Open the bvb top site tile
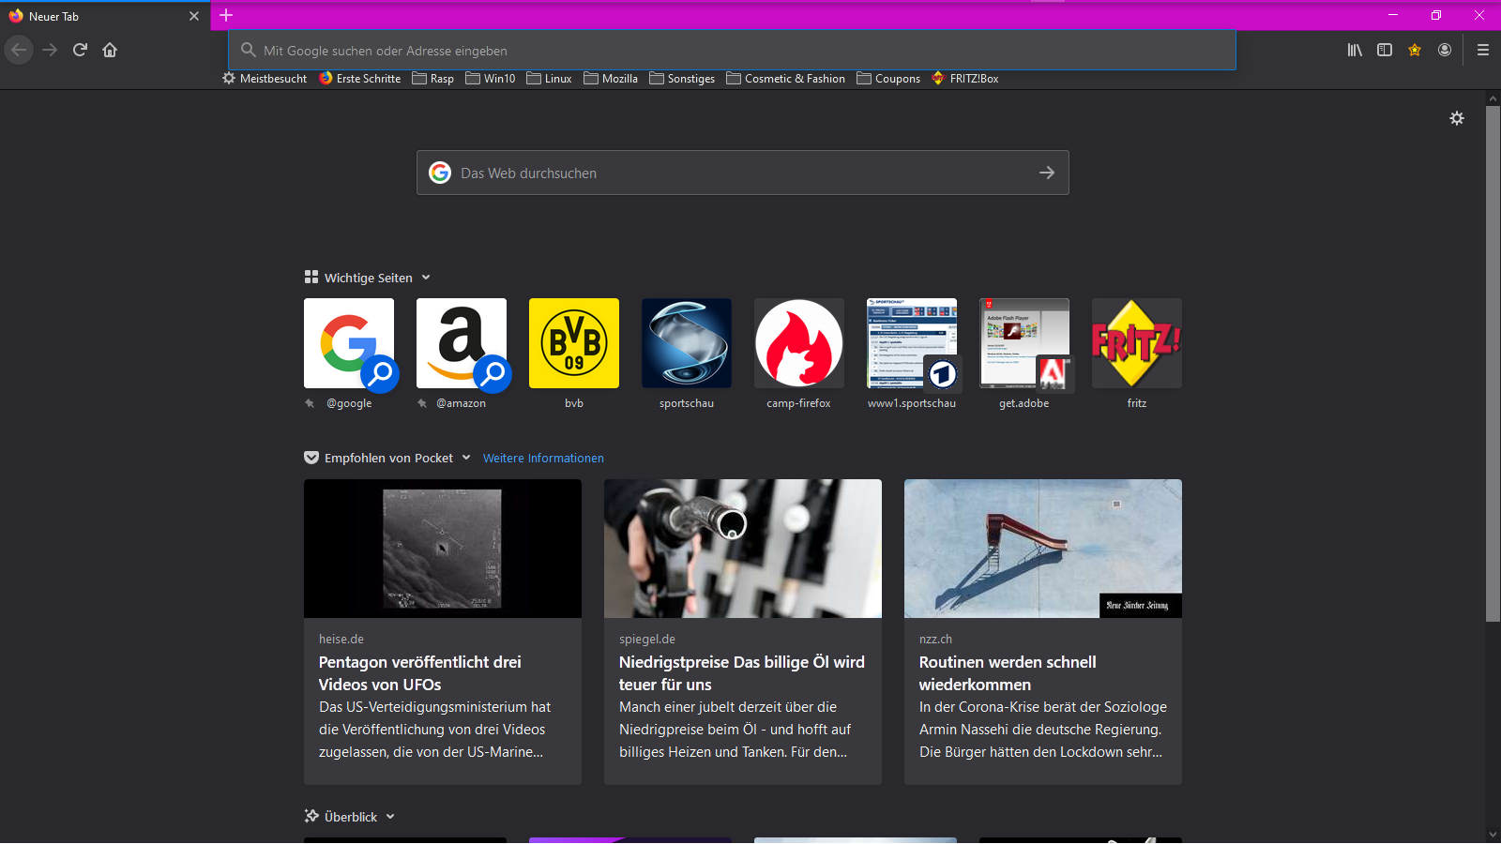This screenshot has height=844, width=1501. 574,343
